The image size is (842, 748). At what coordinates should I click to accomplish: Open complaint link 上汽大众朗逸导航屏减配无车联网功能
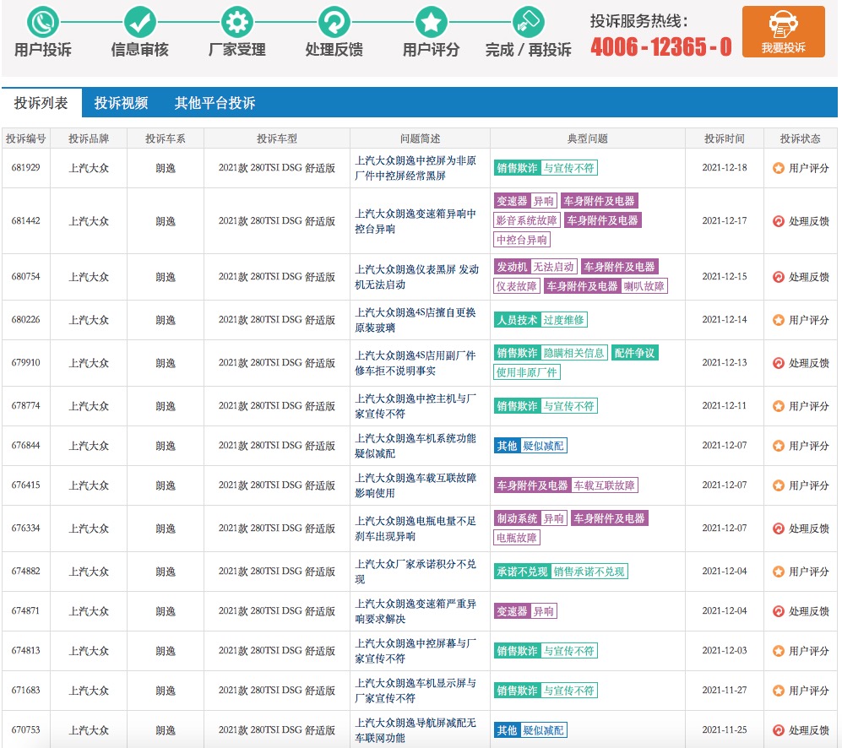[x=416, y=730]
